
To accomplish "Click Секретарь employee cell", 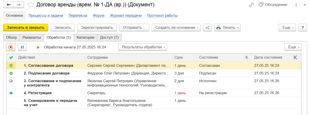I will point(129,93).
